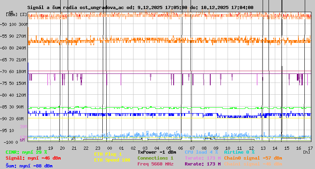Click the pink '39M' rate axis label
Screen dimensions: 315x169
coord(23,127)
